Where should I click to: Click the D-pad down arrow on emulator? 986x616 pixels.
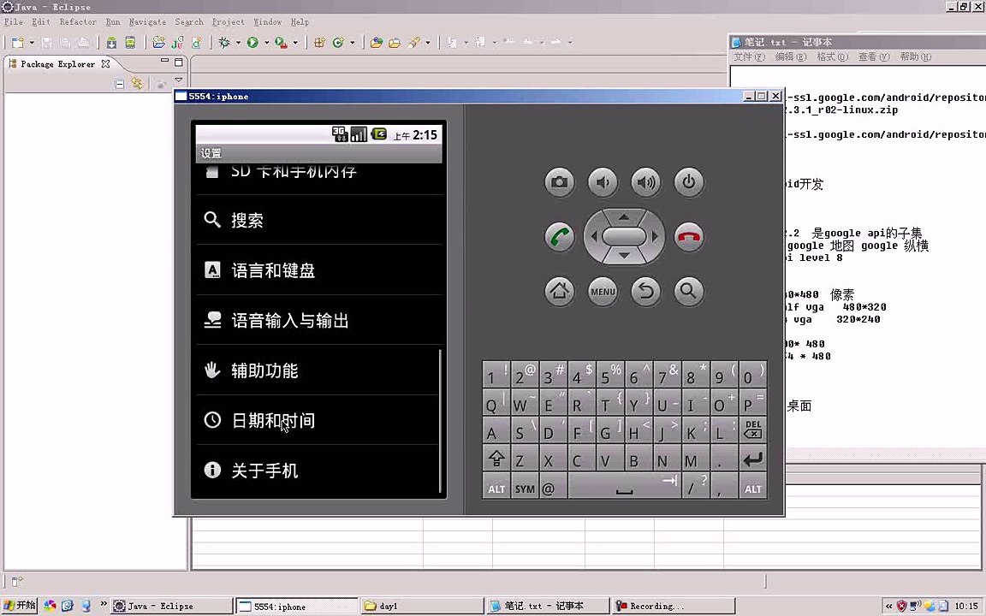624,256
